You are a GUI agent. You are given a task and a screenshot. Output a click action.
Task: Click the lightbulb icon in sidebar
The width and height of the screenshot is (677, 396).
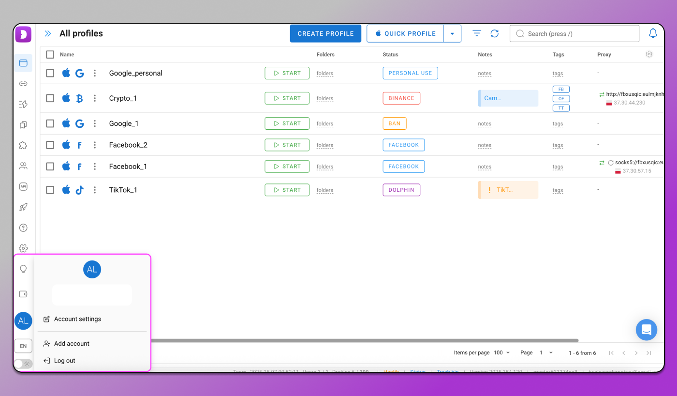point(23,269)
